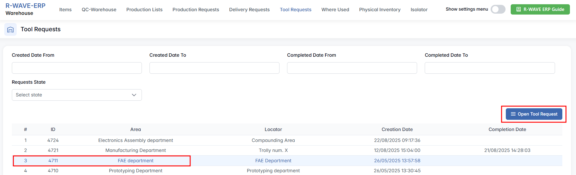Click the Created Date From field

[x=77, y=68]
